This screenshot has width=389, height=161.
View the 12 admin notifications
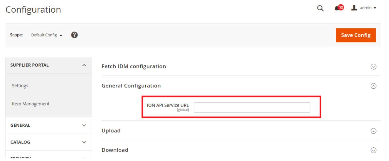click(337, 8)
